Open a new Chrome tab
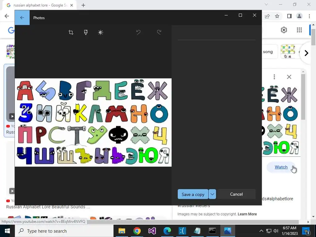 [x=83, y=5]
